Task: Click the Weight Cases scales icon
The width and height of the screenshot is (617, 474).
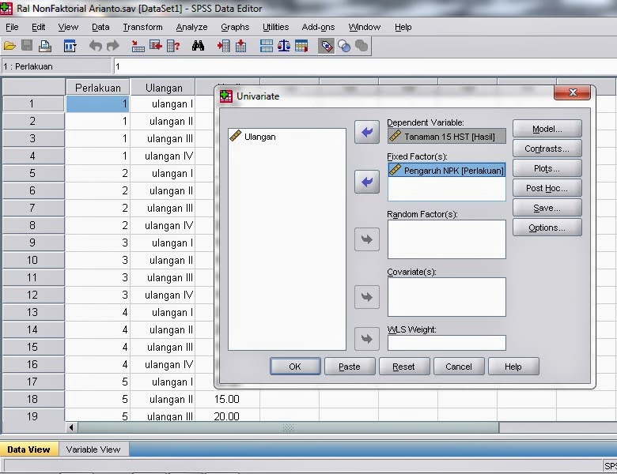Action: tap(284, 46)
